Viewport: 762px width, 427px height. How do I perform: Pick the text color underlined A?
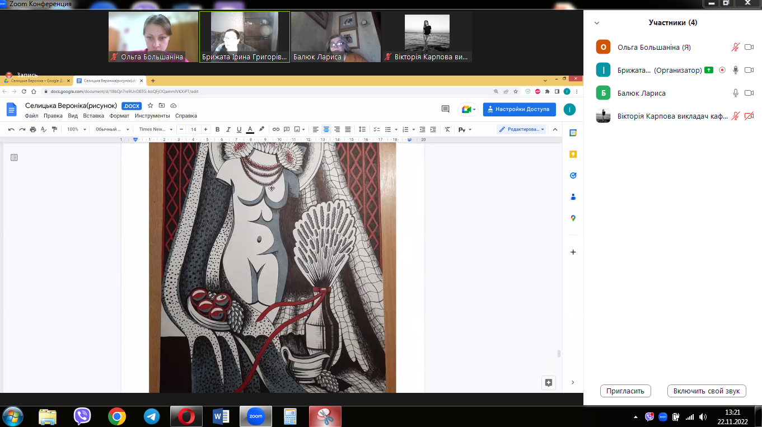coord(250,129)
